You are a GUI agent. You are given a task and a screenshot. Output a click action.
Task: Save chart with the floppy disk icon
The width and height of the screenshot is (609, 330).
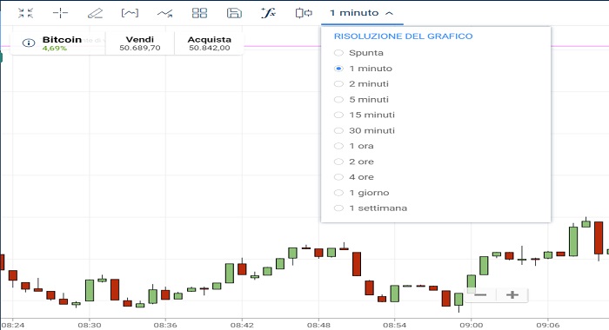point(234,13)
